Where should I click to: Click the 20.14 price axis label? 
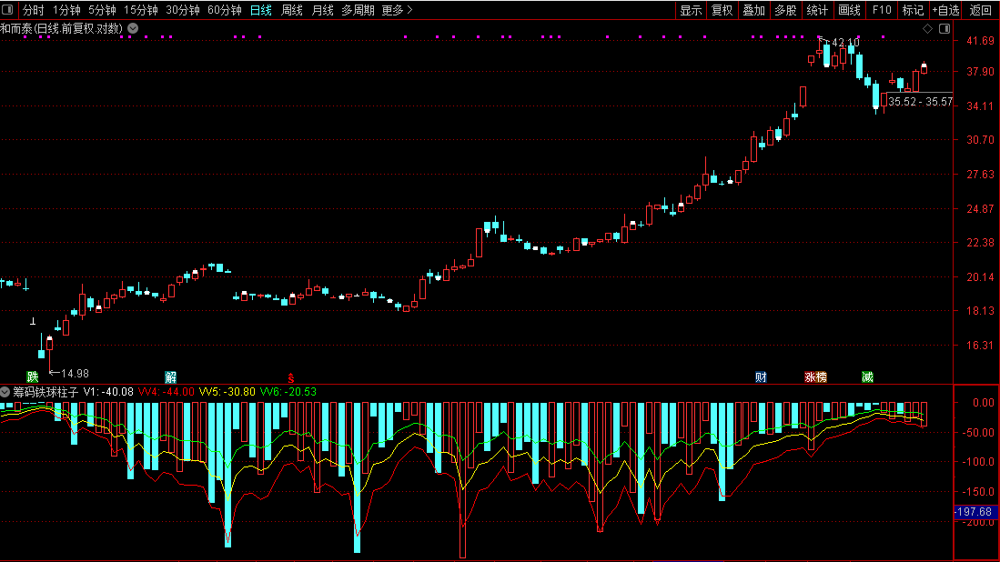pos(980,276)
